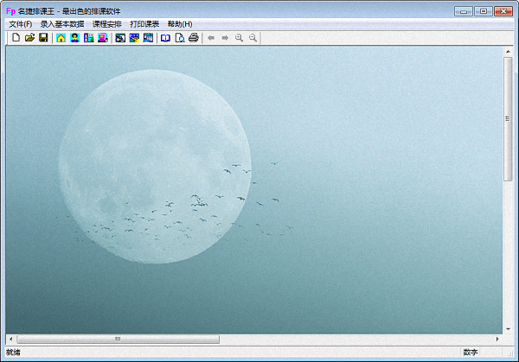This screenshot has width=519, height=362.
Task: Open the 打印课表 menu
Action: (144, 24)
